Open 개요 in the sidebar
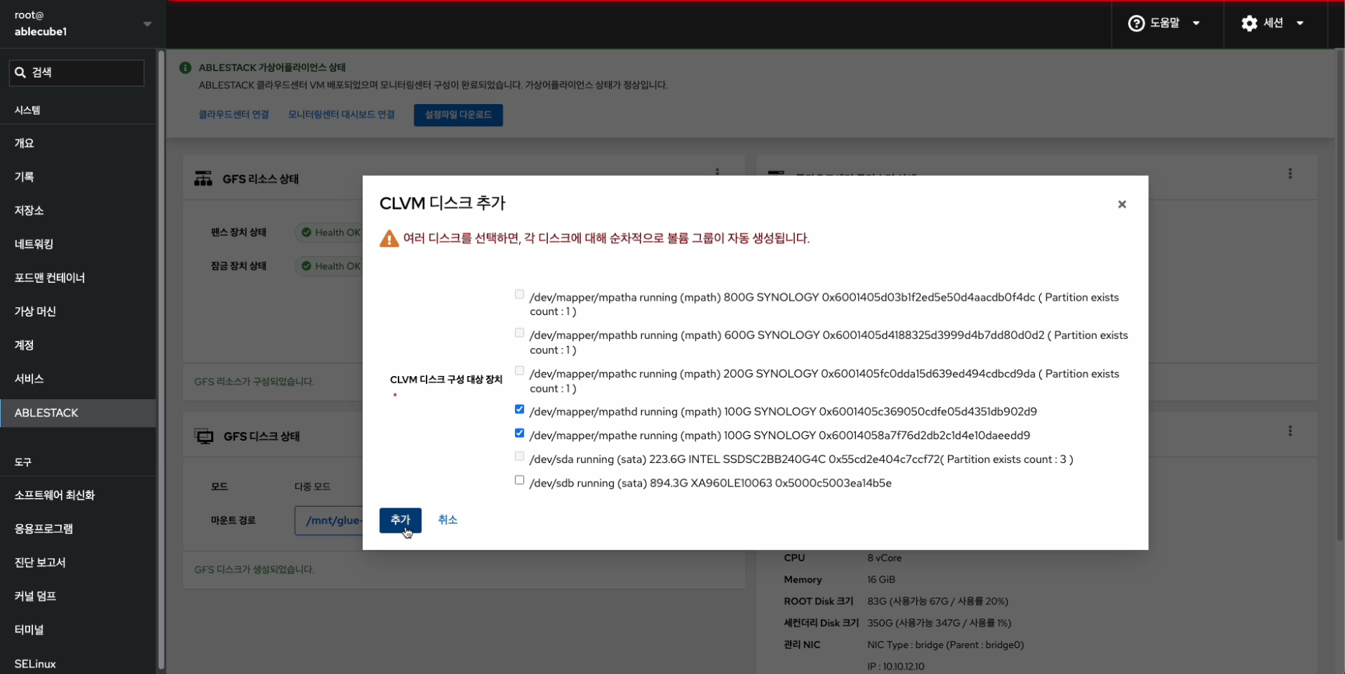 tap(78, 143)
